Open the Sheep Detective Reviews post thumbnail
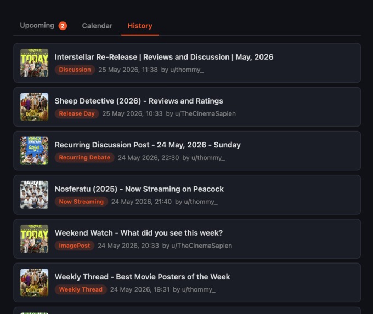 click(34, 107)
